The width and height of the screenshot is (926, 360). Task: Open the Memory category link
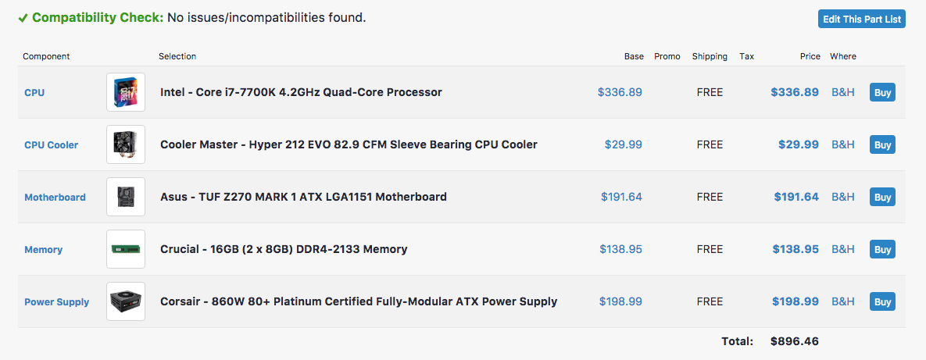[x=43, y=249]
